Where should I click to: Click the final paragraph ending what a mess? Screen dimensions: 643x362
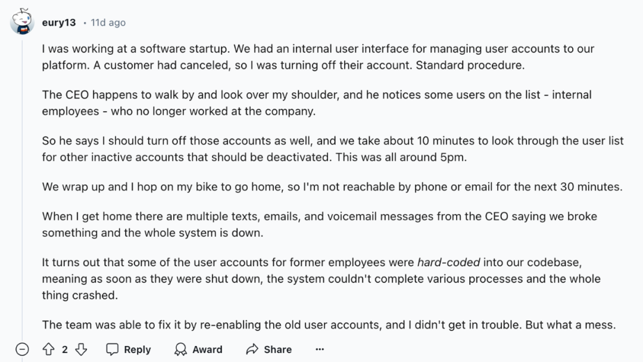[329, 325]
